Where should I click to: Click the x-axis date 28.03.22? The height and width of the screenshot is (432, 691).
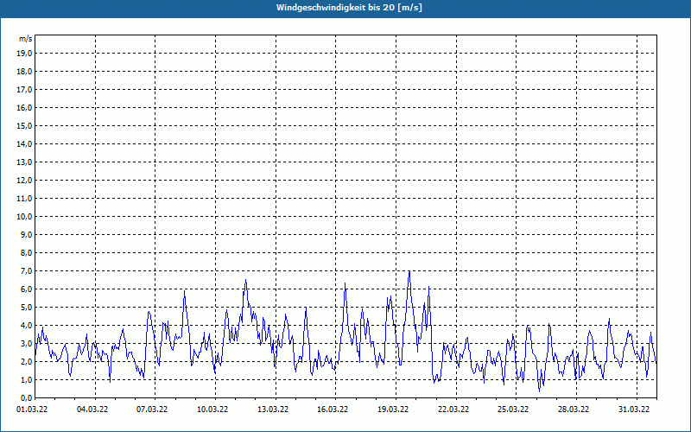pyautogui.click(x=574, y=409)
